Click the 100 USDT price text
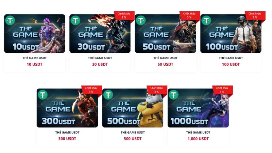 pyautogui.click(x=231, y=64)
